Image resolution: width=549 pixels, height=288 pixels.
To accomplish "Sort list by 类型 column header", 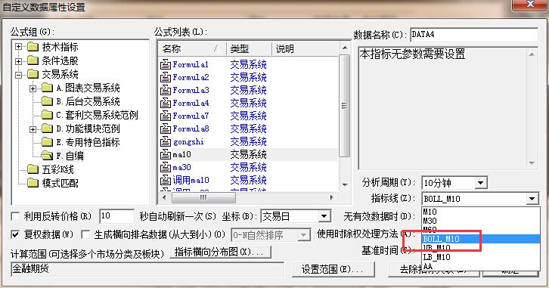I will [250, 48].
